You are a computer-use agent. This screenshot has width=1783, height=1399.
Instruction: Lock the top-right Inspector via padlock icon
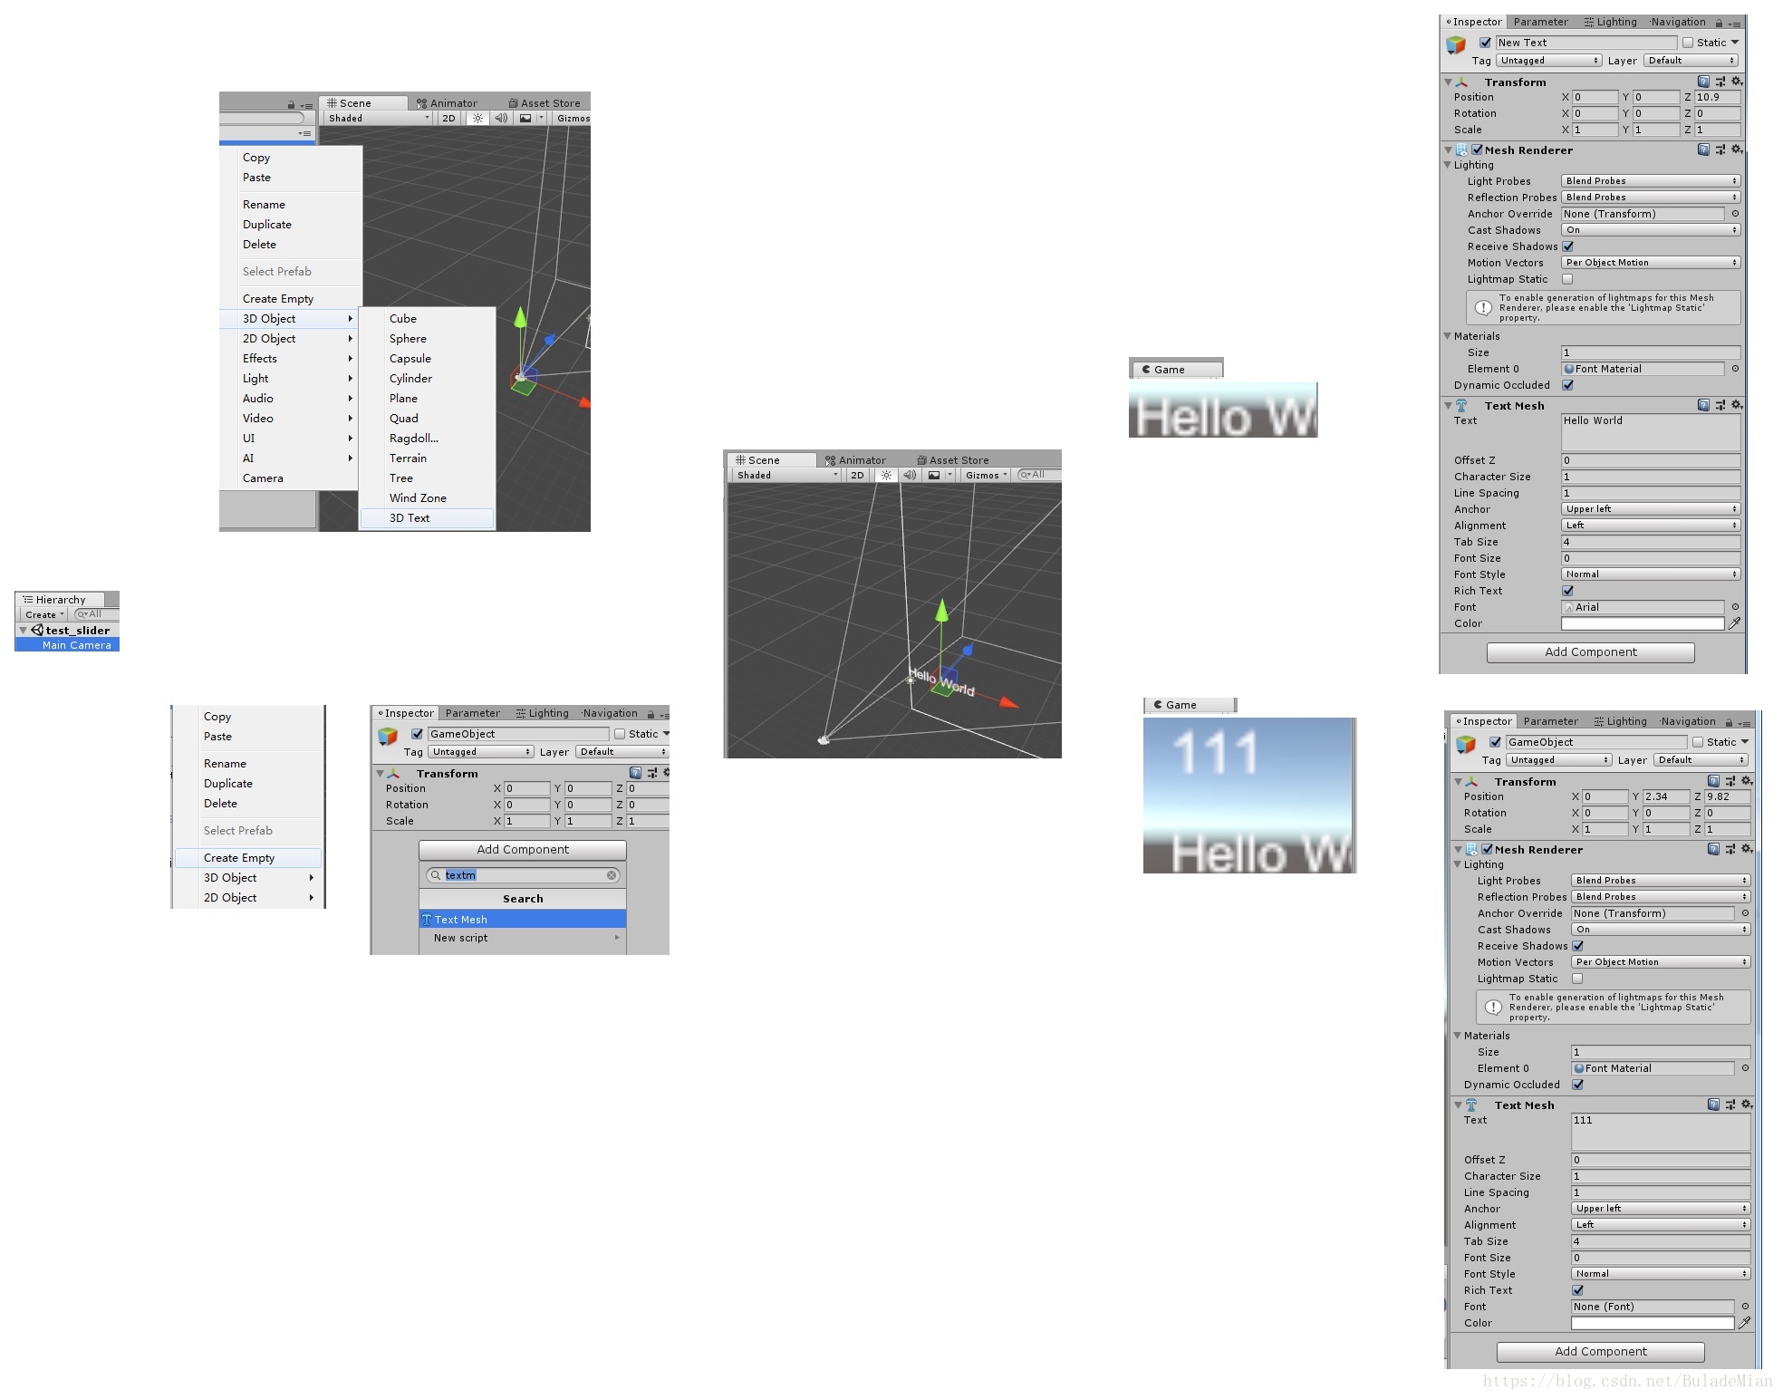[1719, 23]
